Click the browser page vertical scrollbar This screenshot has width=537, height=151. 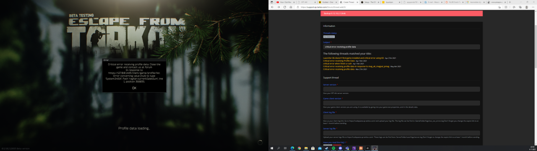(x=535, y=78)
